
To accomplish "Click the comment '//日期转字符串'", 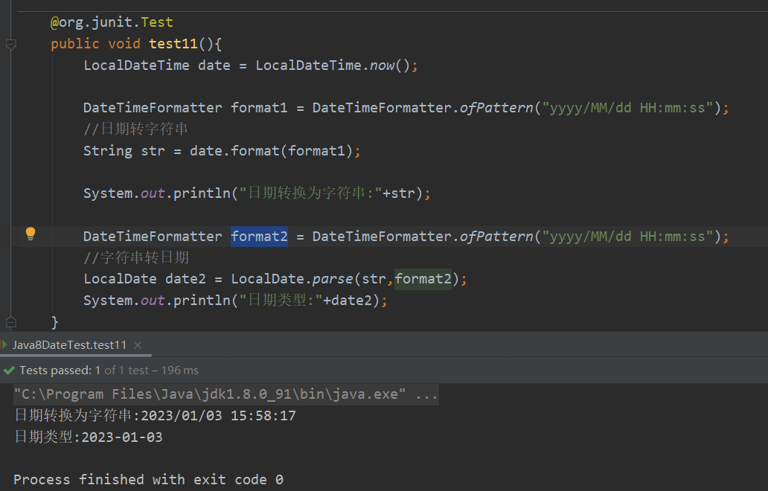I will tap(135, 129).
